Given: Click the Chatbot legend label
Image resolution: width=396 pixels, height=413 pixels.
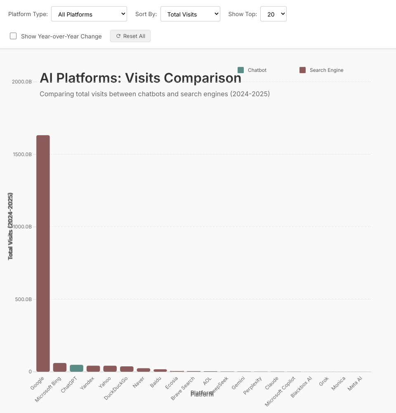Looking at the screenshot, I should click(257, 70).
